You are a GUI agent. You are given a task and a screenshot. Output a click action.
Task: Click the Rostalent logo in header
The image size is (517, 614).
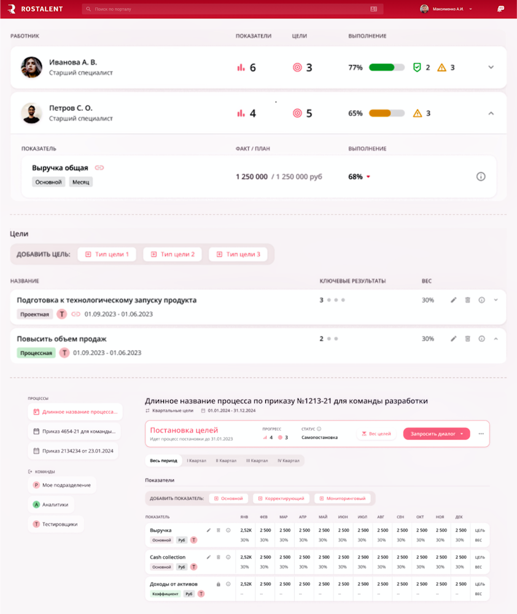35,9
